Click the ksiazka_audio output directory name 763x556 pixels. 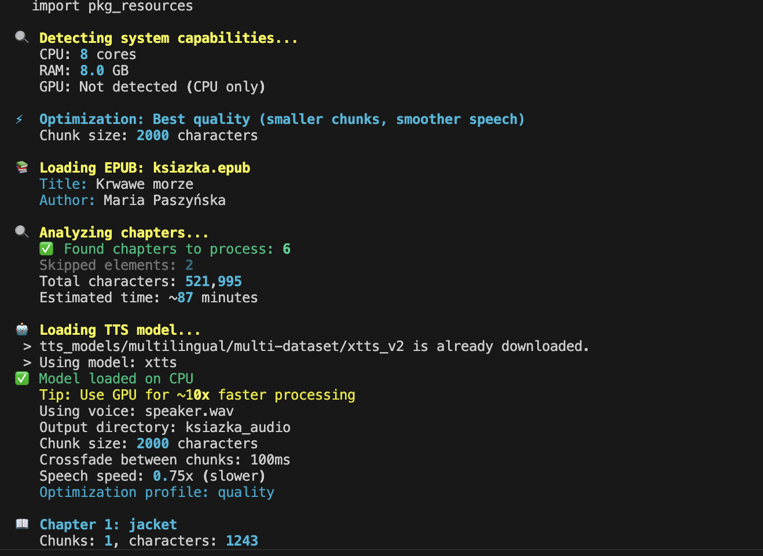tap(238, 427)
